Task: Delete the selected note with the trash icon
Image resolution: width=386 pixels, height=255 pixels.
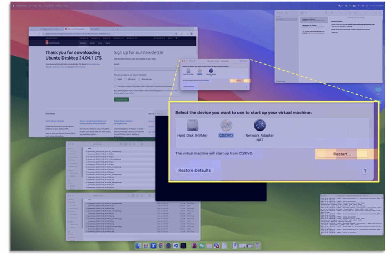Action: tap(326, 13)
